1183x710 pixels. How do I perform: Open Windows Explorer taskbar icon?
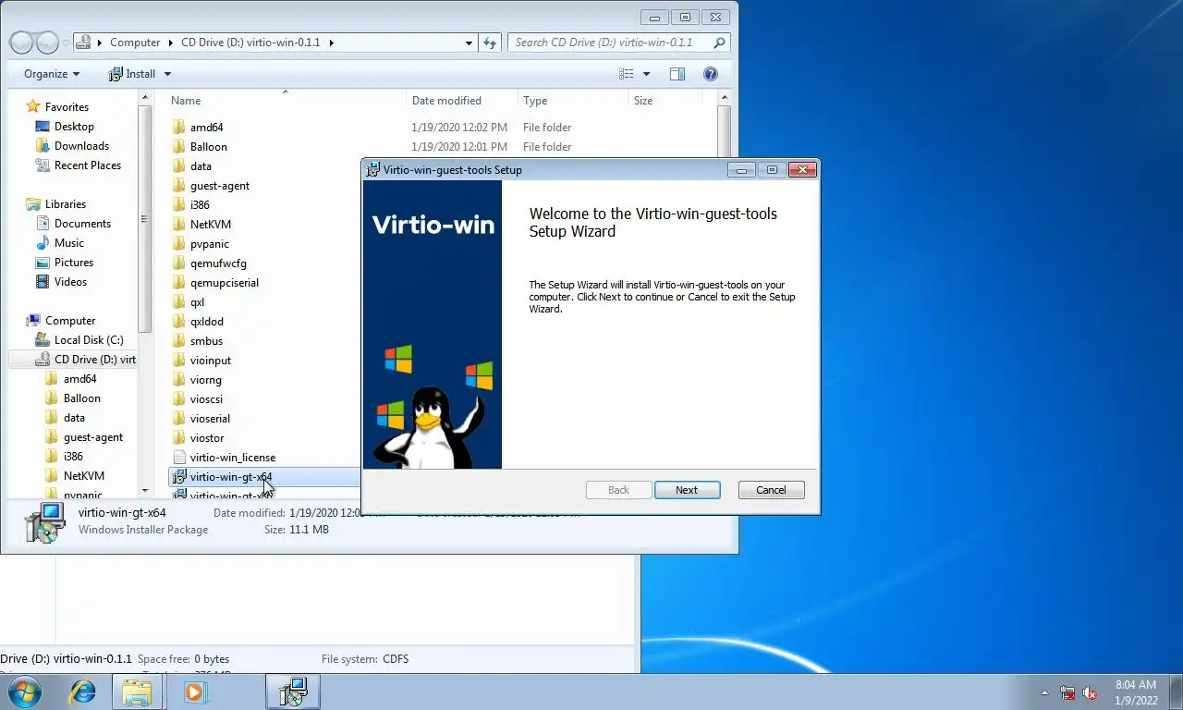tap(138, 692)
